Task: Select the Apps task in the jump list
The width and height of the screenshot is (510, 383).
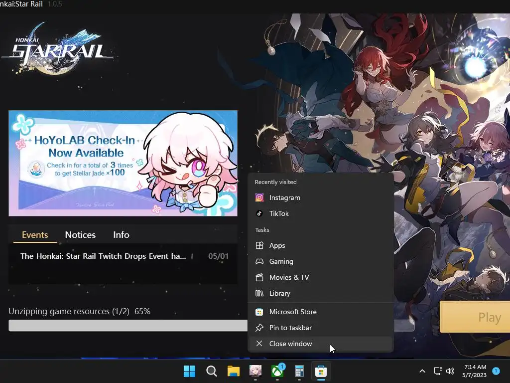Action: point(320,245)
